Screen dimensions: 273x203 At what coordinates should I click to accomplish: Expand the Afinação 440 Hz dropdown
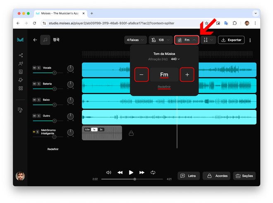click(x=175, y=59)
